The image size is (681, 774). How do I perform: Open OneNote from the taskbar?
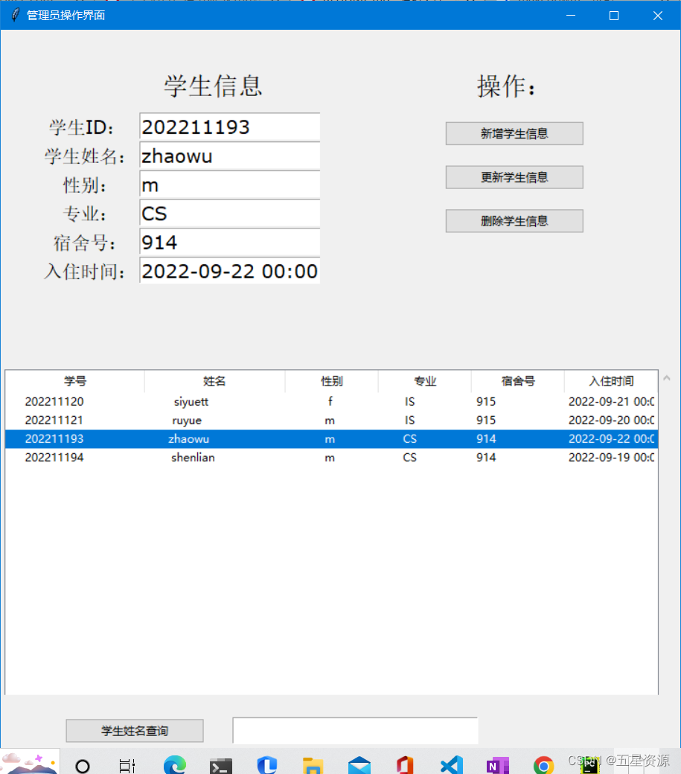point(497,766)
